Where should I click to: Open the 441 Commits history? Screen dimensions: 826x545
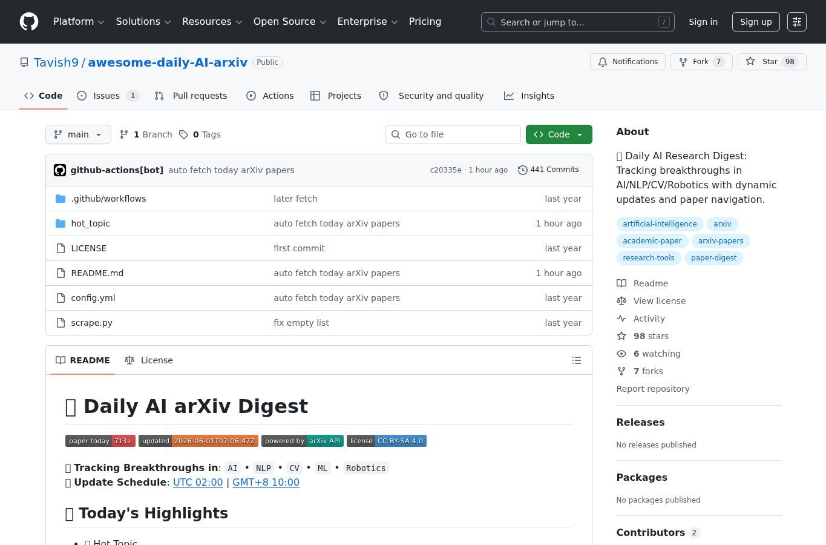click(x=548, y=170)
